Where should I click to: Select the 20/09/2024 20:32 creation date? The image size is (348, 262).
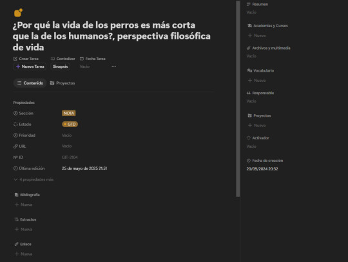point(262,169)
